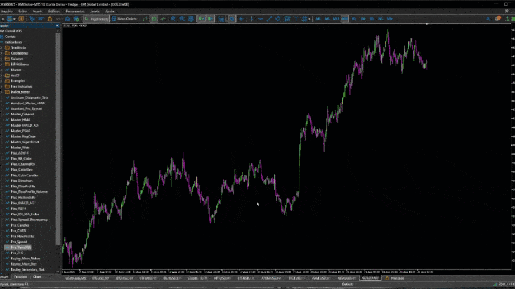Switch chart timeframe to MN
This screenshot has height=289, width=515.
(390, 19)
